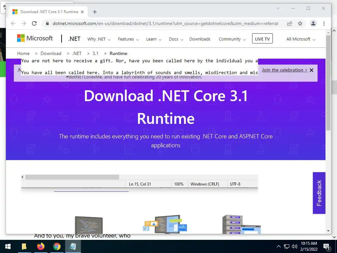
Task: Click the address bar URL field
Action: (x=165, y=23)
